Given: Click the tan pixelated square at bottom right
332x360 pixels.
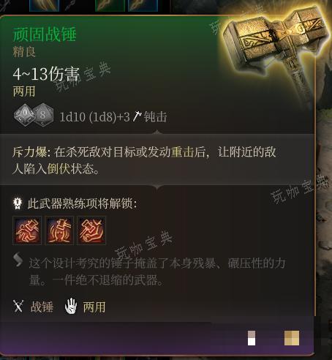Looking at the screenshot, I should tap(292, 338).
